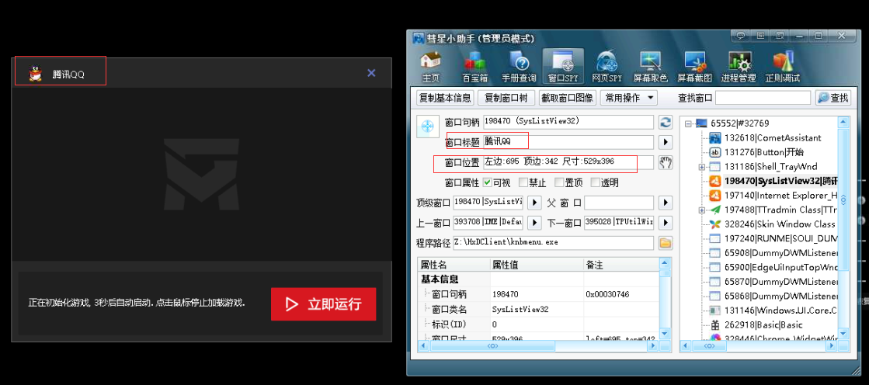Click 复制窗口树 button
Viewport: 869px width, 385px height.
pyautogui.click(x=506, y=98)
